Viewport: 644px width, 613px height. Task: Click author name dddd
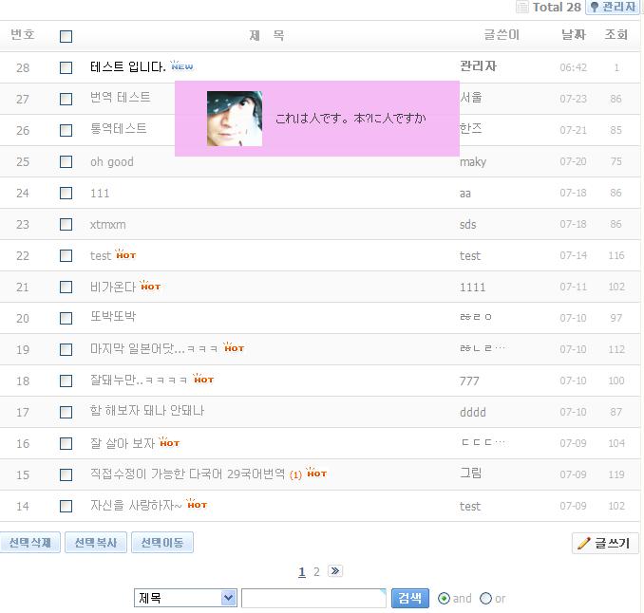click(x=473, y=412)
